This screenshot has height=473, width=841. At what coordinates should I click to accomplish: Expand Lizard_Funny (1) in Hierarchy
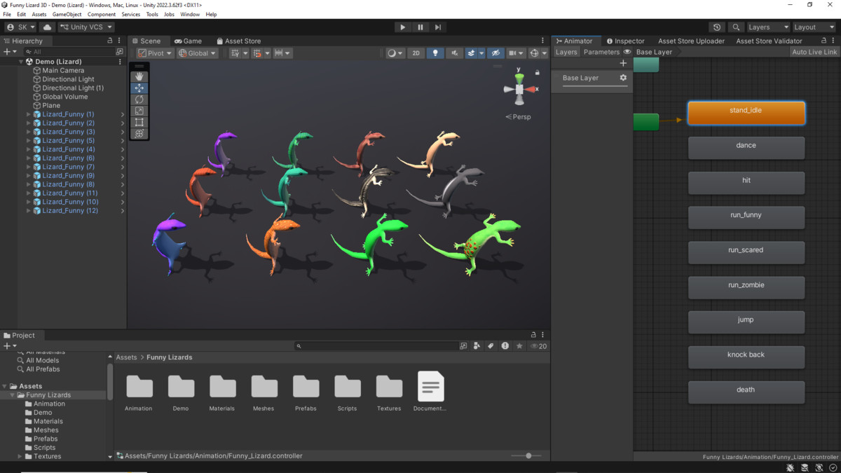[x=29, y=114]
